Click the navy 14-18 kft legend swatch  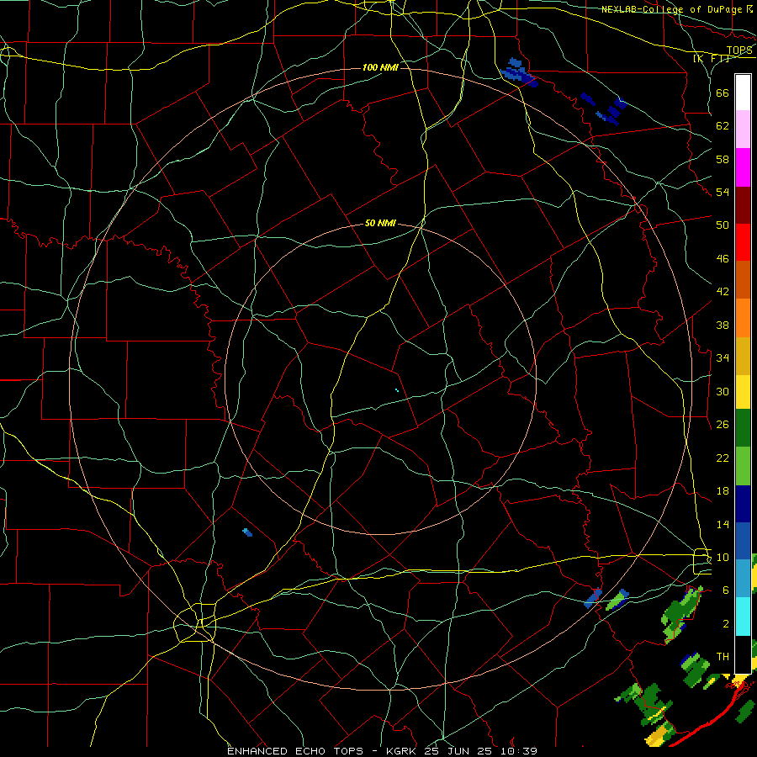(x=743, y=504)
